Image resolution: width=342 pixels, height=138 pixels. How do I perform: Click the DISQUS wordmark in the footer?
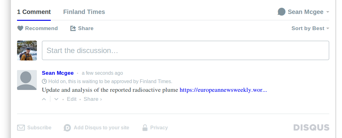pos(311,127)
